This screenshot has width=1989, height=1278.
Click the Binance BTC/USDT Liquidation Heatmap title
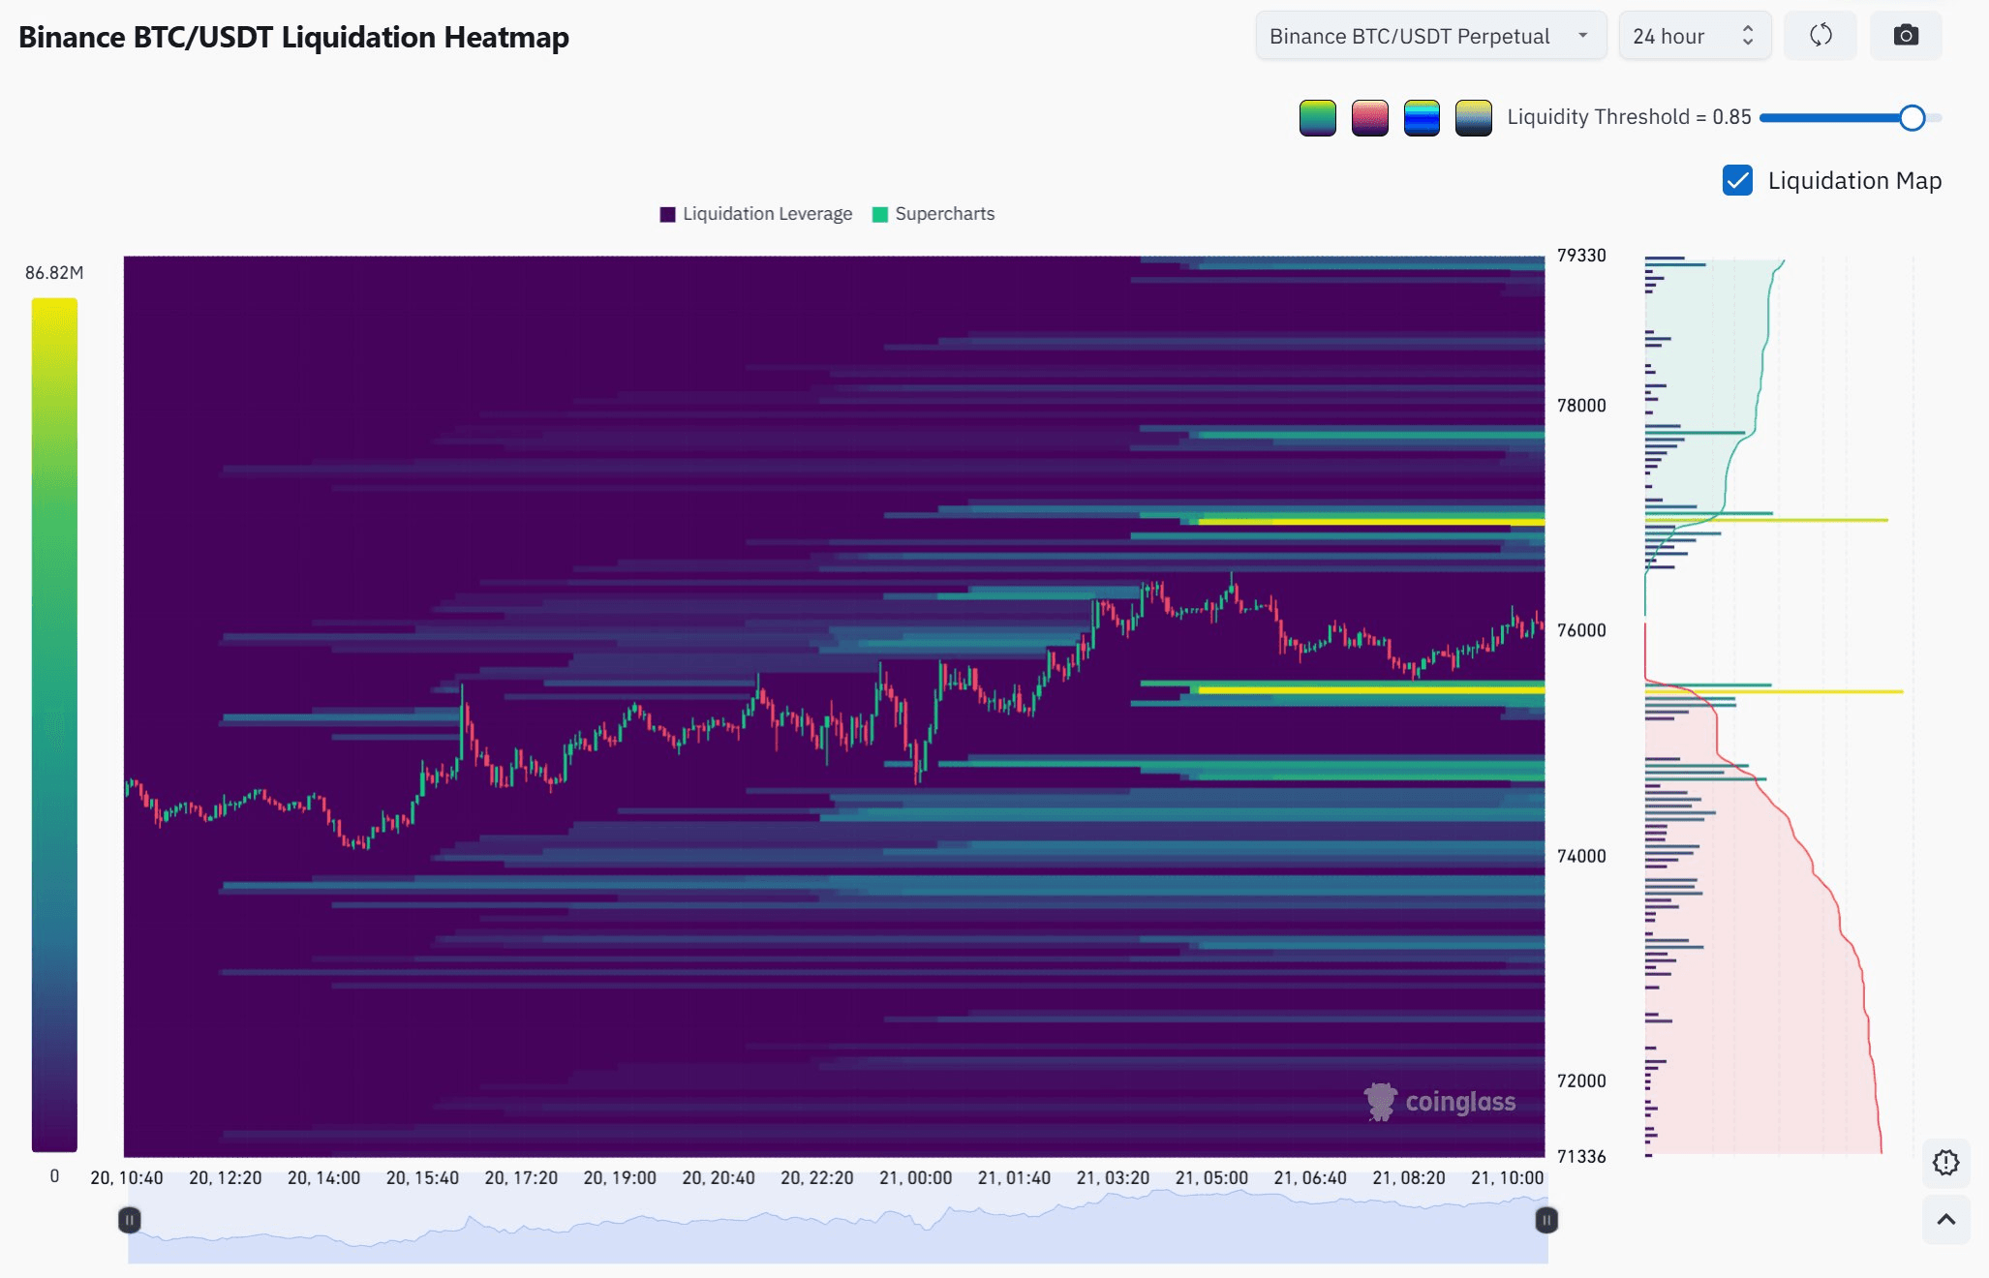(x=293, y=37)
